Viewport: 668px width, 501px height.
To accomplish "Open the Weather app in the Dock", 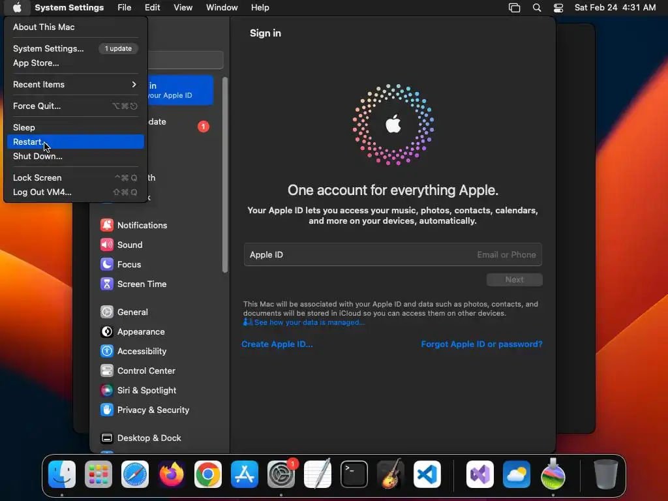I will (x=517, y=474).
